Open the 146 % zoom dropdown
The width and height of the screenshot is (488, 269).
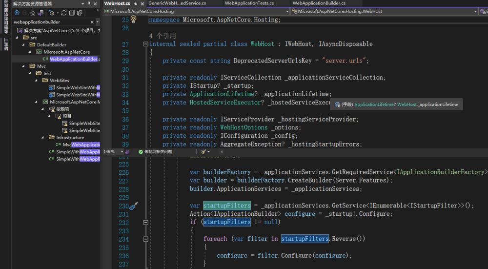coord(122,152)
